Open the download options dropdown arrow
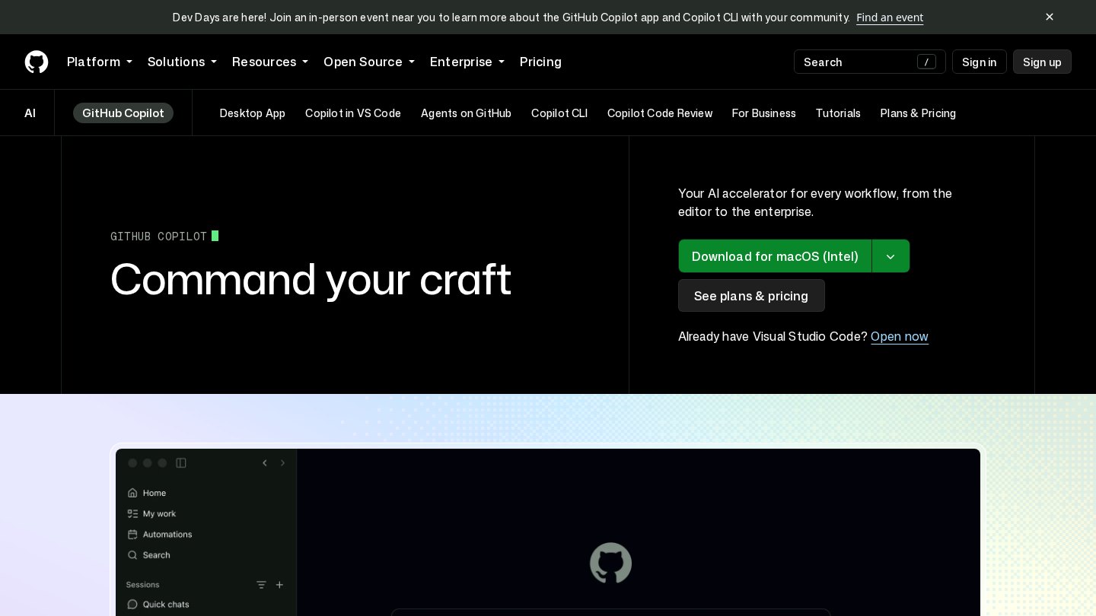This screenshot has width=1096, height=616. pyautogui.click(x=890, y=256)
